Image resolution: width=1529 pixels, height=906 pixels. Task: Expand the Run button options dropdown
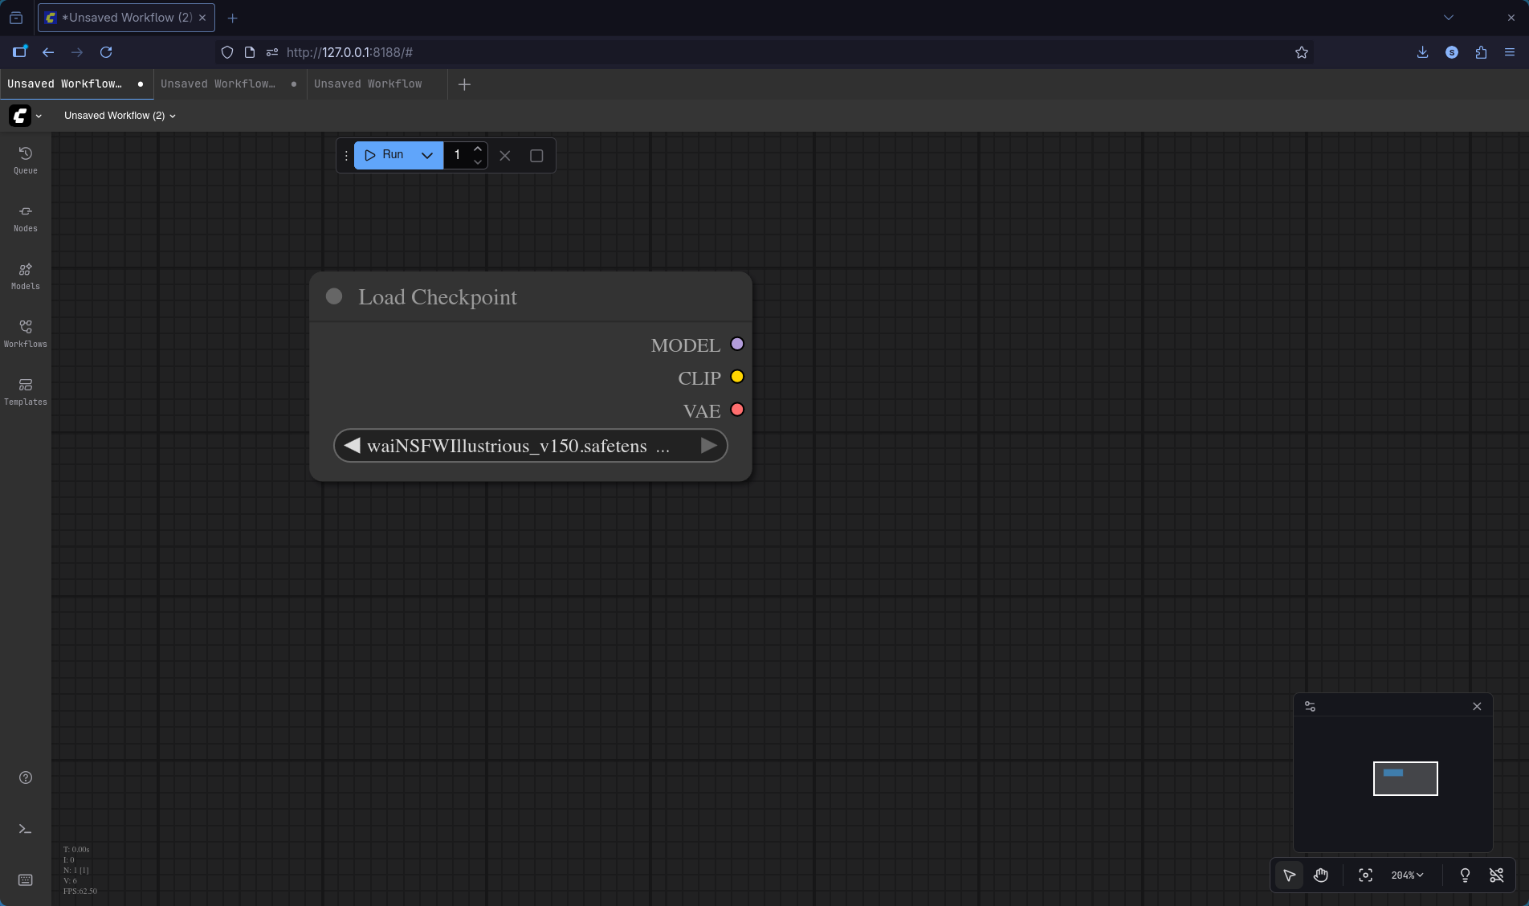point(427,155)
